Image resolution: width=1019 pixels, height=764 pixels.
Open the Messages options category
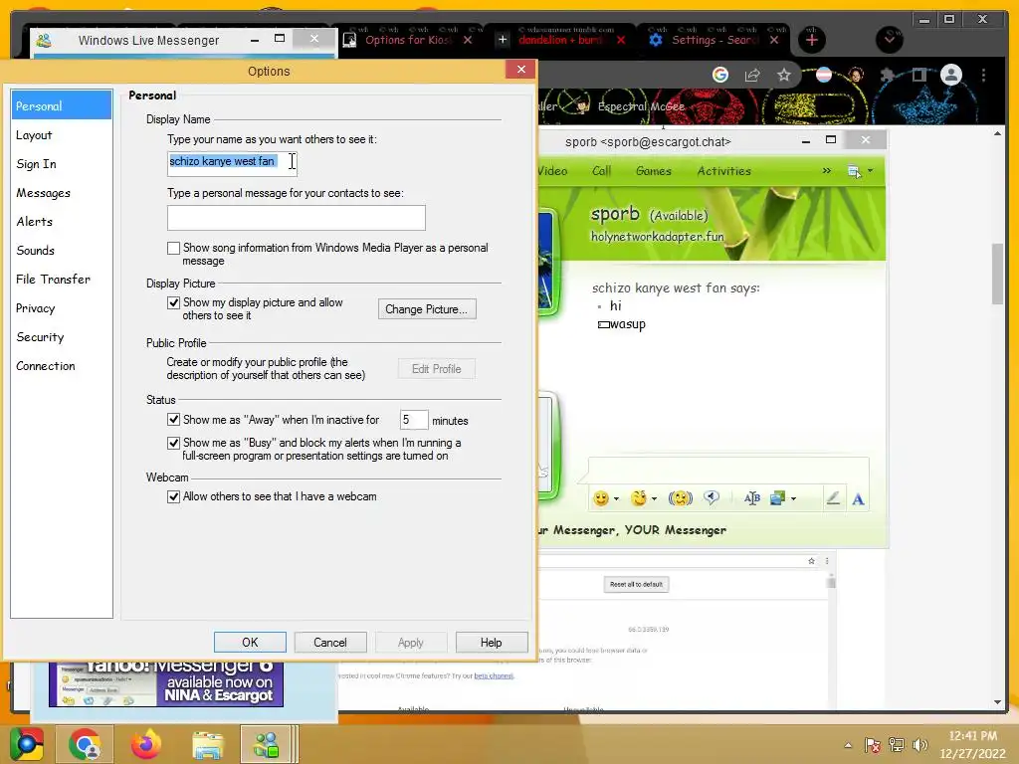[x=43, y=193]
